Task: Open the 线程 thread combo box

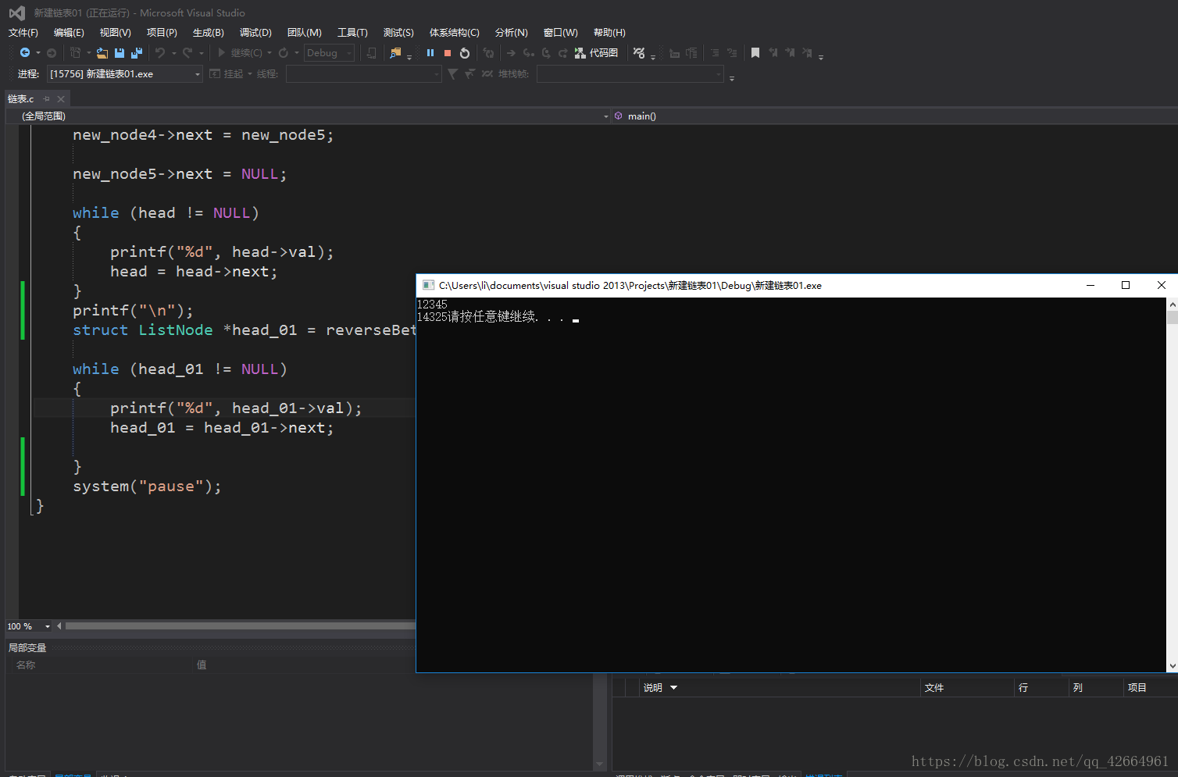Action: click(364, 73)
